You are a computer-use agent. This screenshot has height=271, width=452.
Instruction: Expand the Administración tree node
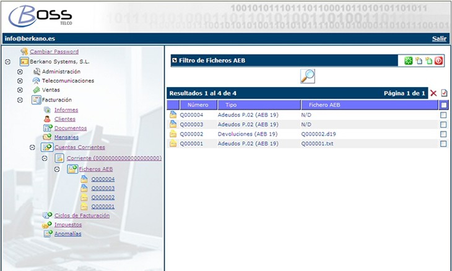20,72
